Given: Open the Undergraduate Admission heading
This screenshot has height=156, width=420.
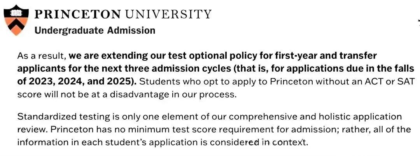Looking at the screenshot, I should coord(94,30).
